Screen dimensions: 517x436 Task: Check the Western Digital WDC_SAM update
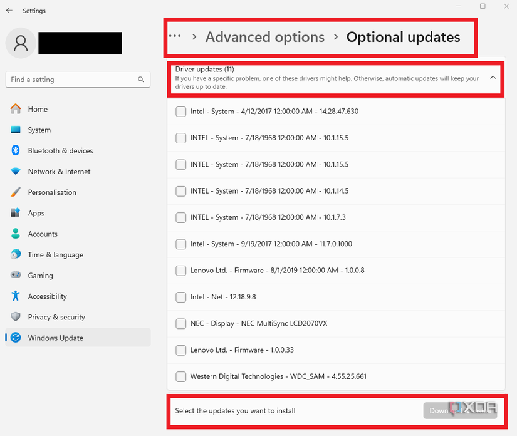click(181, 376)
